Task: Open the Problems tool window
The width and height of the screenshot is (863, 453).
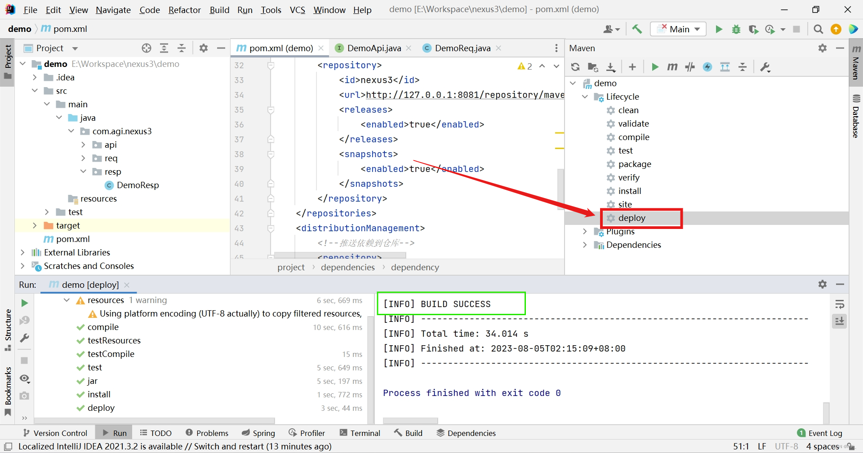Action: click(x=207, y=433)
